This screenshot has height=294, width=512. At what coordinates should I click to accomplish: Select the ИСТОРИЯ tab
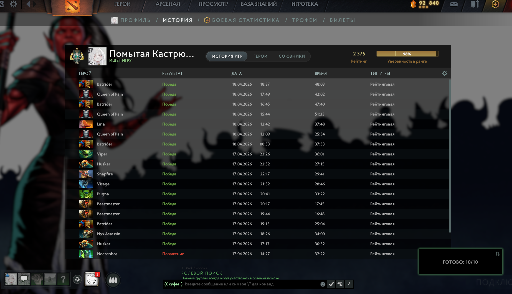[x=178, y=20]
